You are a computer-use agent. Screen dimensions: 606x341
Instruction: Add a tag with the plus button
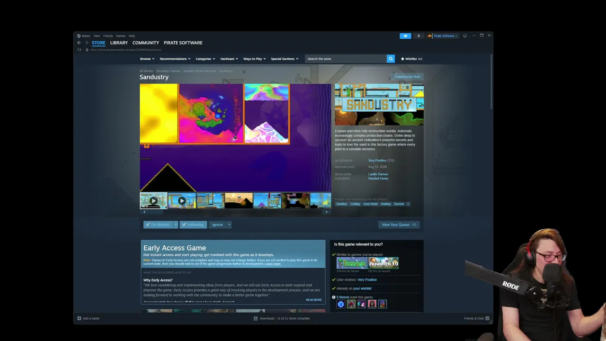tap(408, 204)
